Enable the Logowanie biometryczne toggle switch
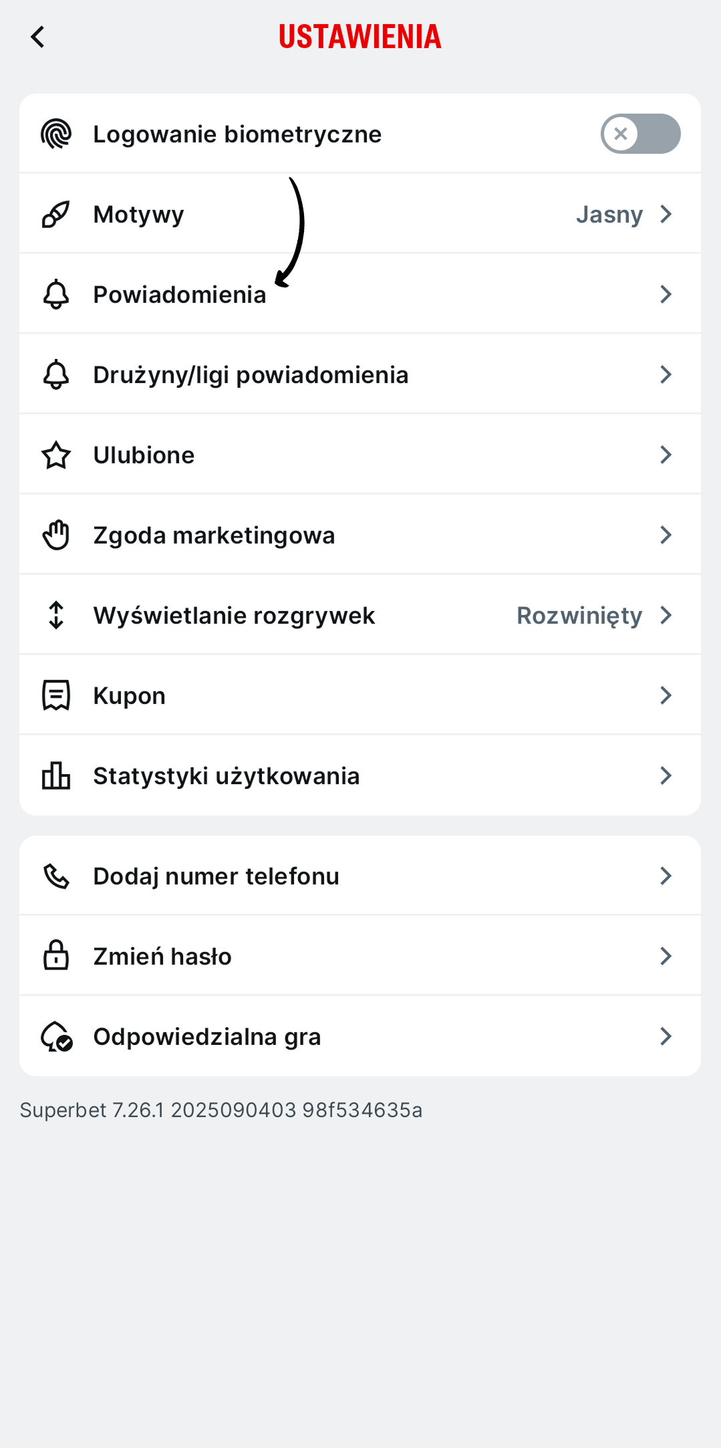Screen dimensions: 721x1448 click(x=640, y=134)
